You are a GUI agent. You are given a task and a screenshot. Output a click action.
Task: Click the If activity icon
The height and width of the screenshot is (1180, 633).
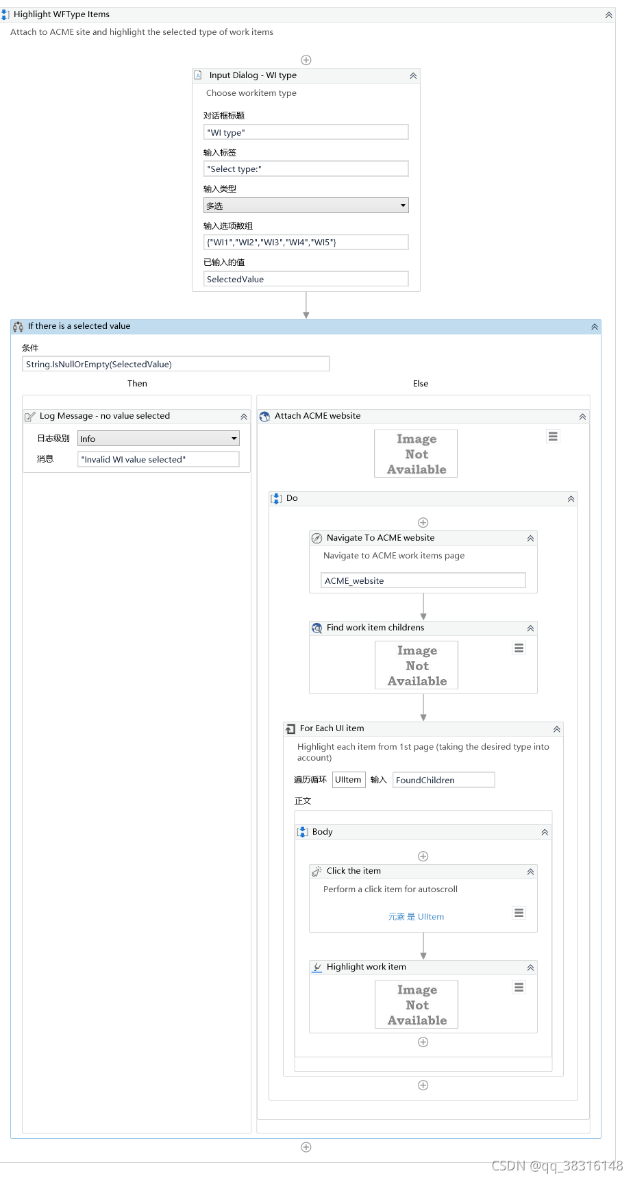point(18,327)
